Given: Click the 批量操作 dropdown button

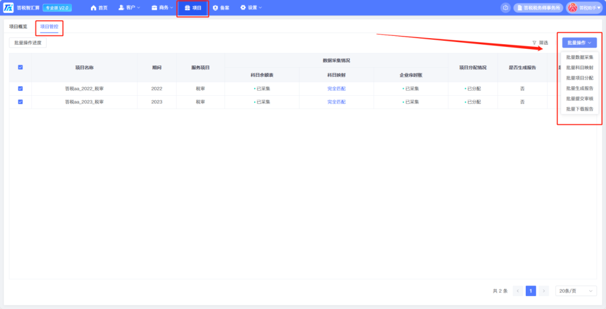Looking at the screenshot, I should [x=579, y=43].
